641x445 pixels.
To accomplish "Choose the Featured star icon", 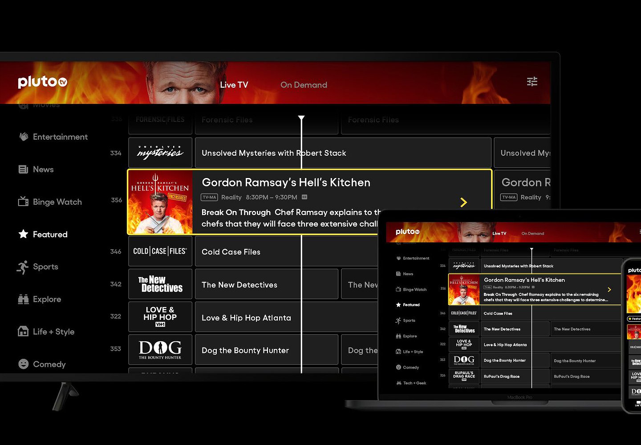I will pos(23,234).
